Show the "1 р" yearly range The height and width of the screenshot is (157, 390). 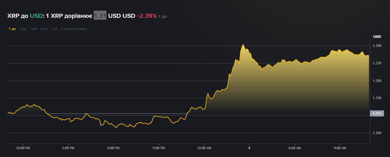click(55, 29)
